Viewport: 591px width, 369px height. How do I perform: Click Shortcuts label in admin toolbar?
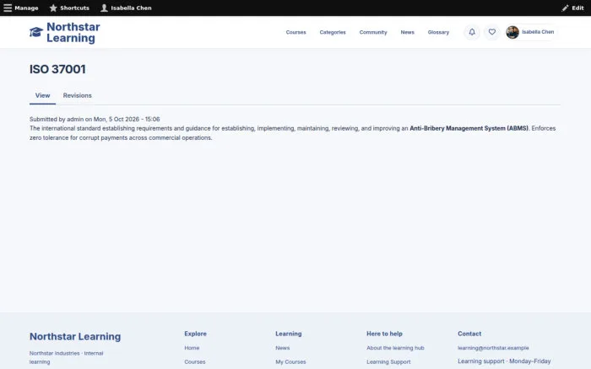point(74,8)
